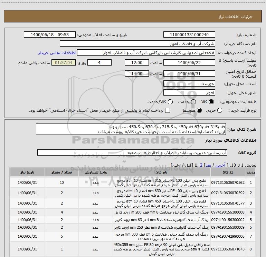Click the province field خوزستان
This screenshot has width=266, height=257.
[189, 83]
